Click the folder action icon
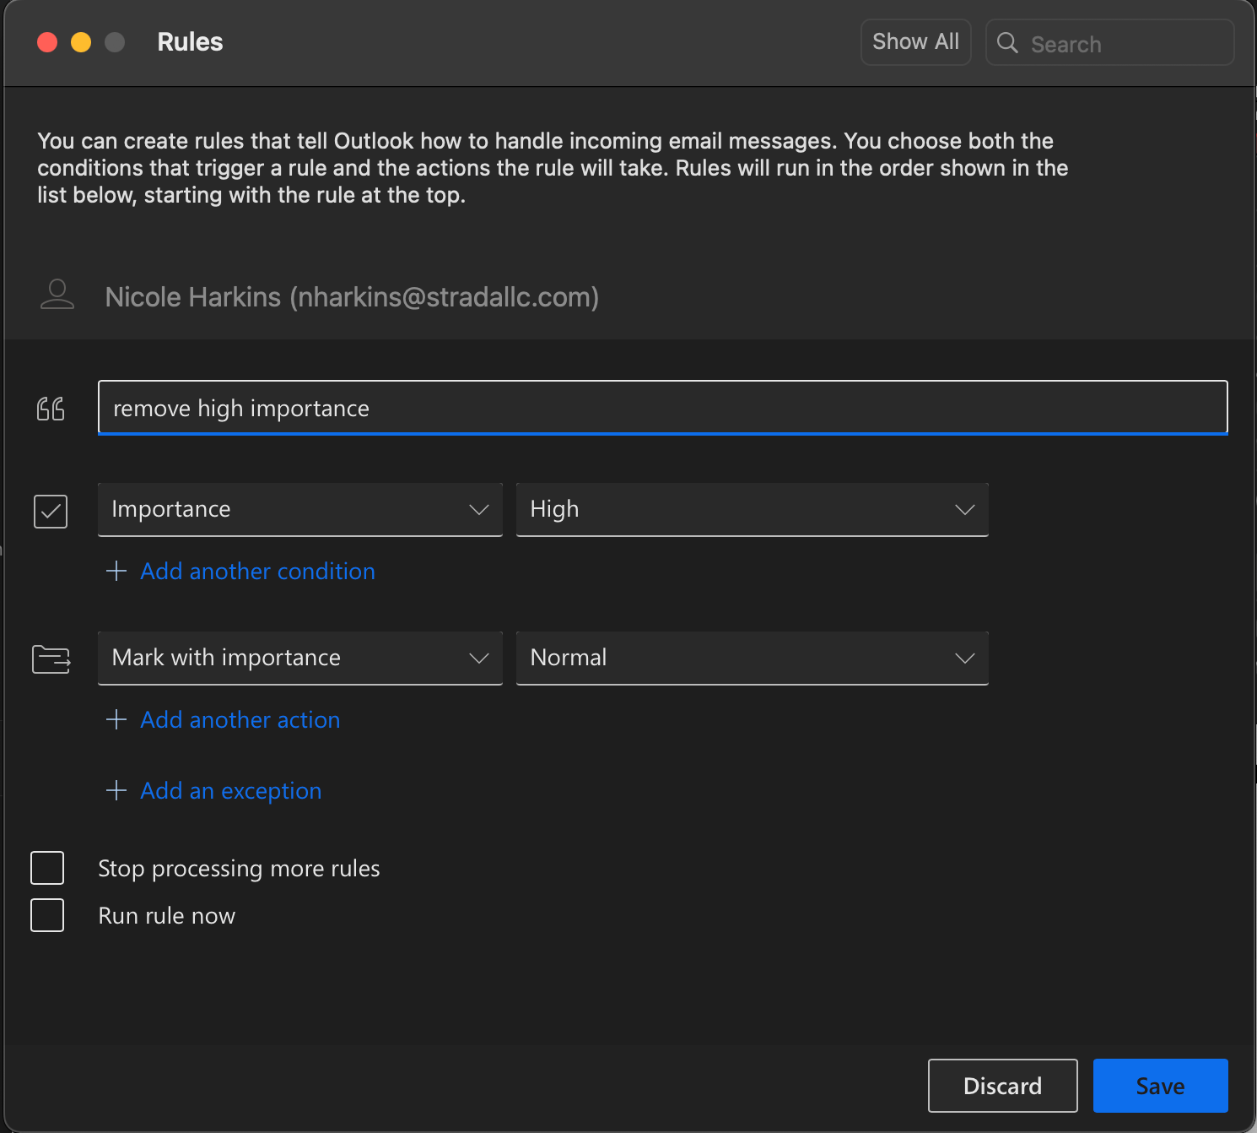This screenshot has height=1133, width=1257. 51,659
